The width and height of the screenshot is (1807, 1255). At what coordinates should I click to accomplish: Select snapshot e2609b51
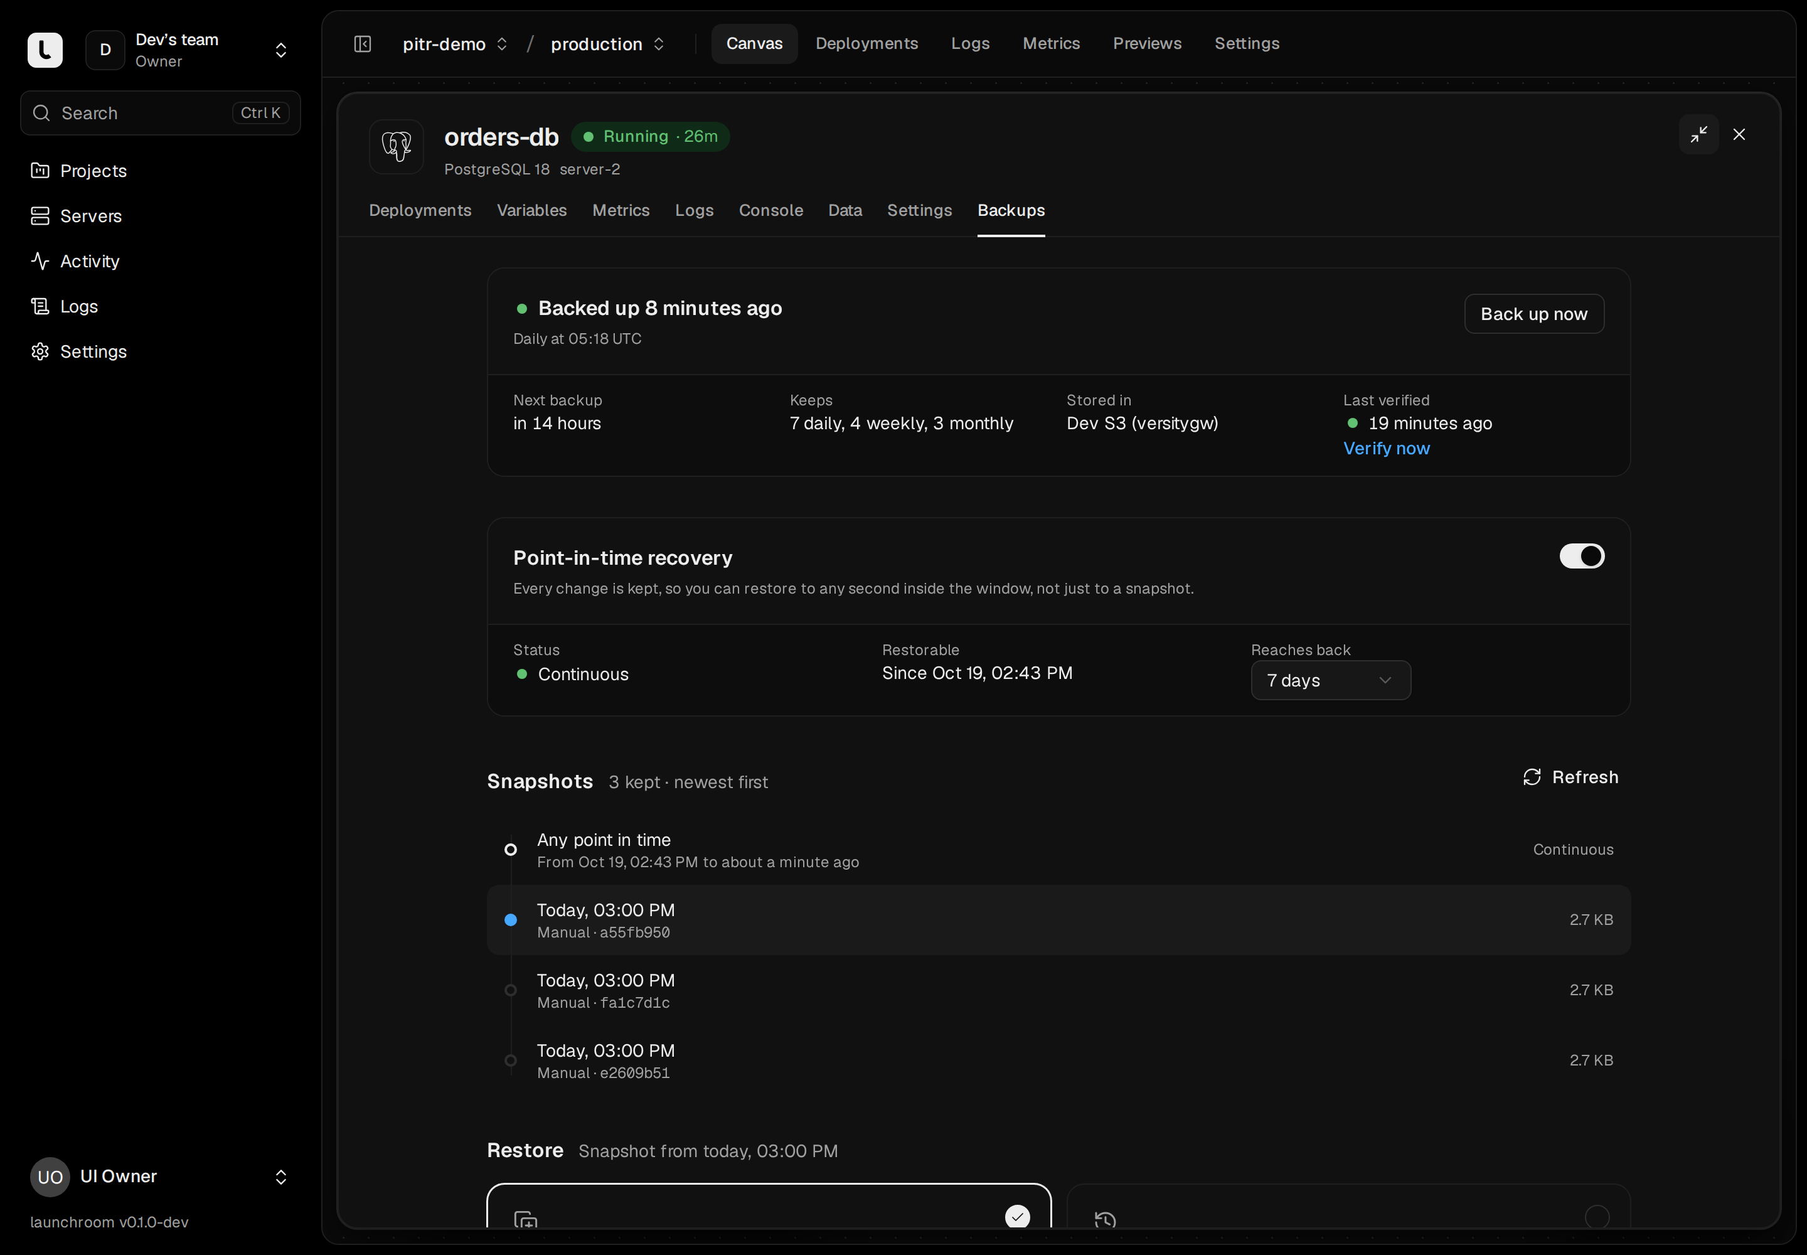click(x=1058, y=1060)
